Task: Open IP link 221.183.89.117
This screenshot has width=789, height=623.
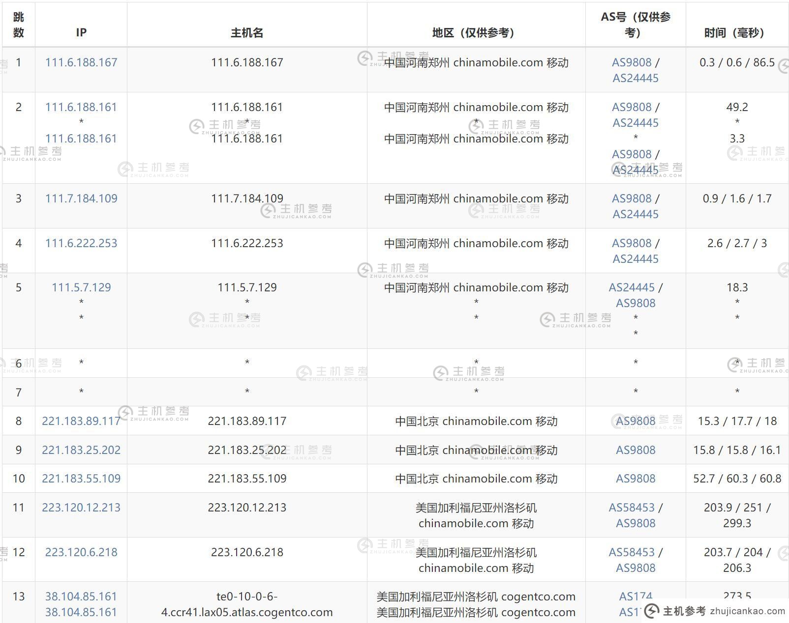Action: click(81, 421)
